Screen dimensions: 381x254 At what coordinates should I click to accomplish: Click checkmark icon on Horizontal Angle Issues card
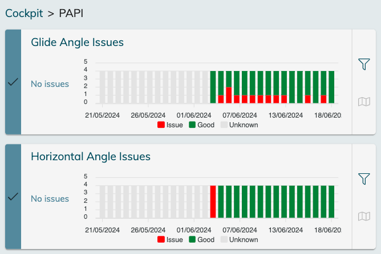[x=13, y=197]
